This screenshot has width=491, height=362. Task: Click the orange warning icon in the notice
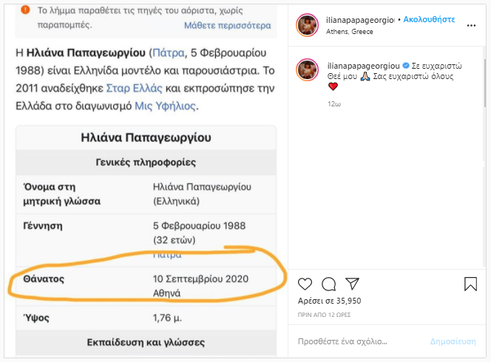coord(25,10)
